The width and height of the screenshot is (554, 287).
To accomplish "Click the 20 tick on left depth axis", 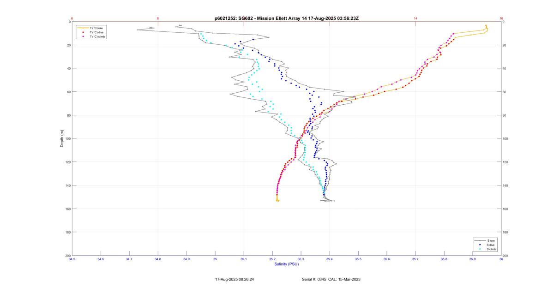I will pos(69,45).
